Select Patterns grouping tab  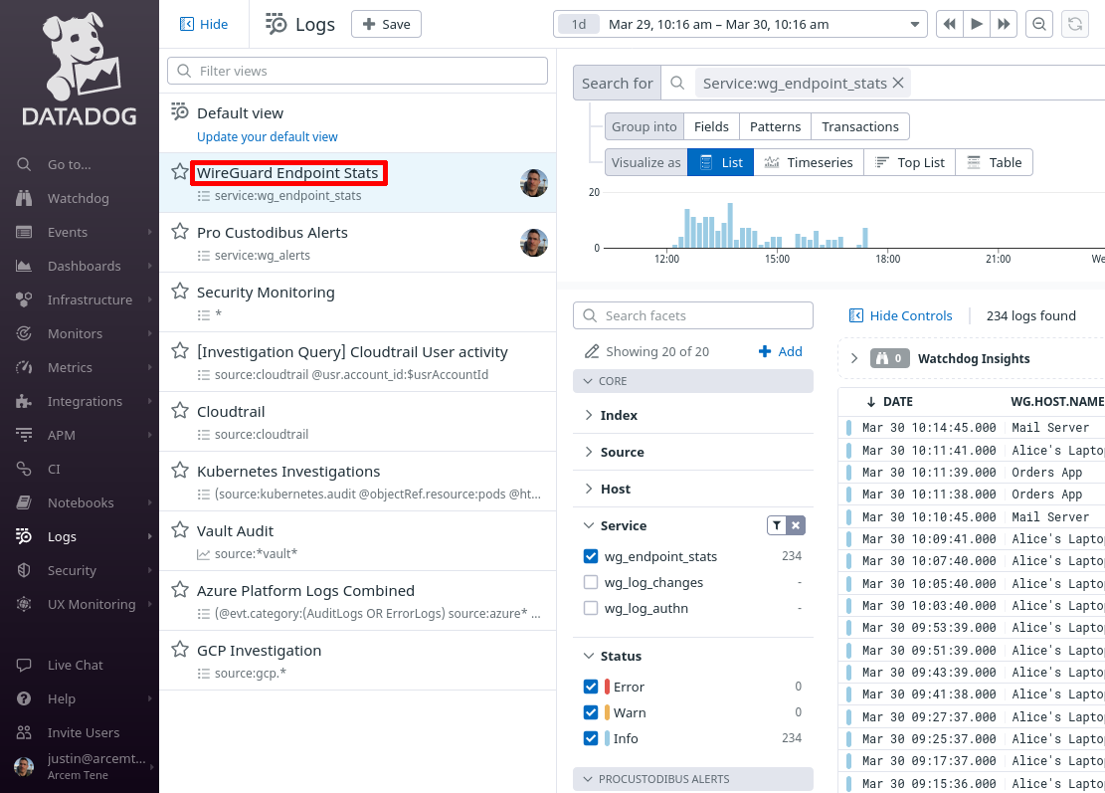click(775, 127)
